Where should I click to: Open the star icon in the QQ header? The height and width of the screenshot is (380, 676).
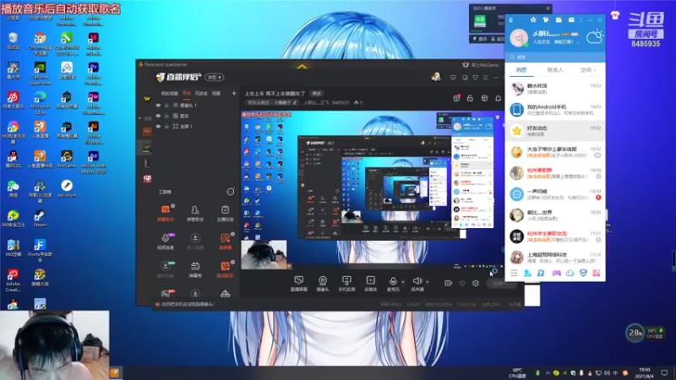[x=533, y=19]
